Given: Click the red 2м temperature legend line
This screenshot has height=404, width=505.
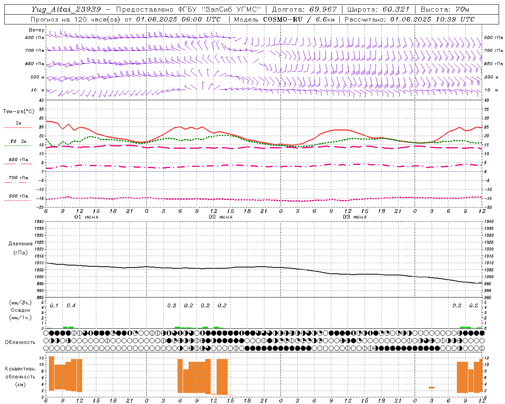Looking at the screenshot, I should [x=18, y=127].
